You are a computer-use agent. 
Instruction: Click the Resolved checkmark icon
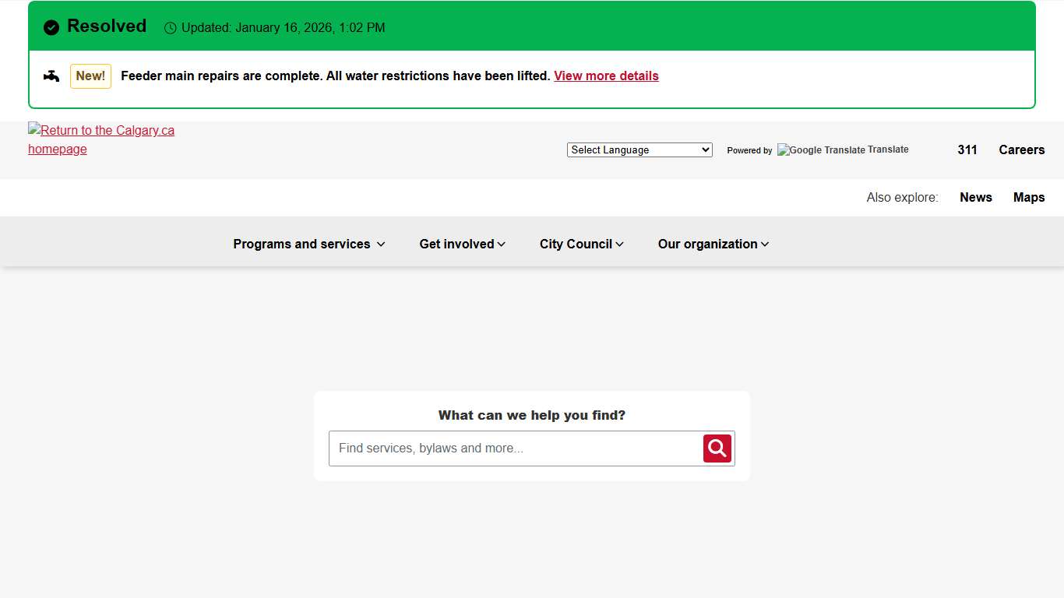(51, 27)
